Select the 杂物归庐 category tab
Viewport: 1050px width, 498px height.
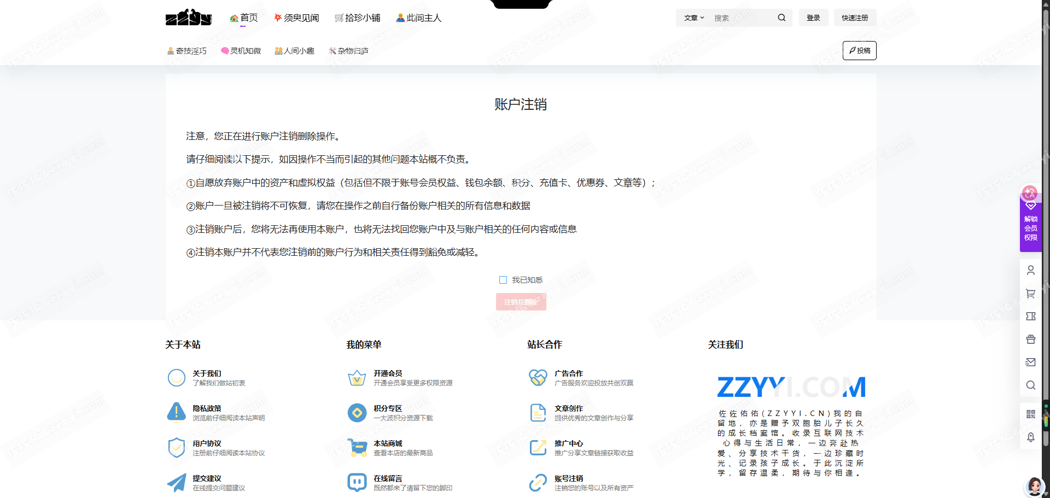348,51
